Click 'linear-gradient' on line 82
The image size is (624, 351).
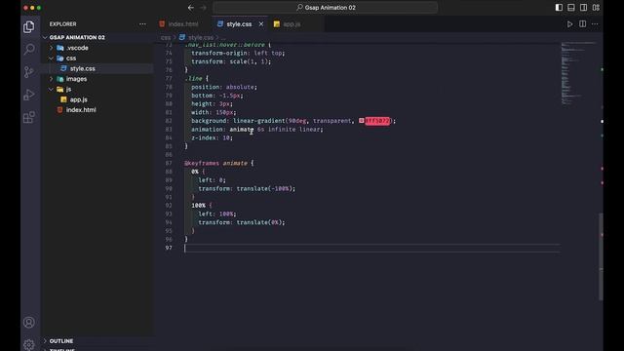tap(259, 121)
